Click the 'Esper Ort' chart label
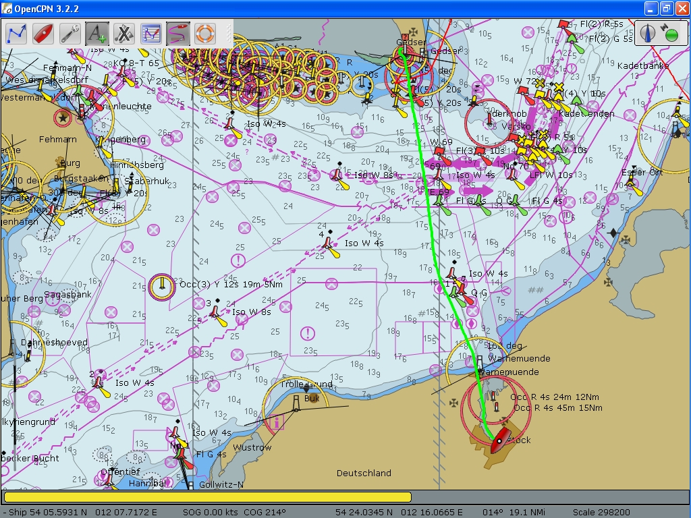 point(642,172)
